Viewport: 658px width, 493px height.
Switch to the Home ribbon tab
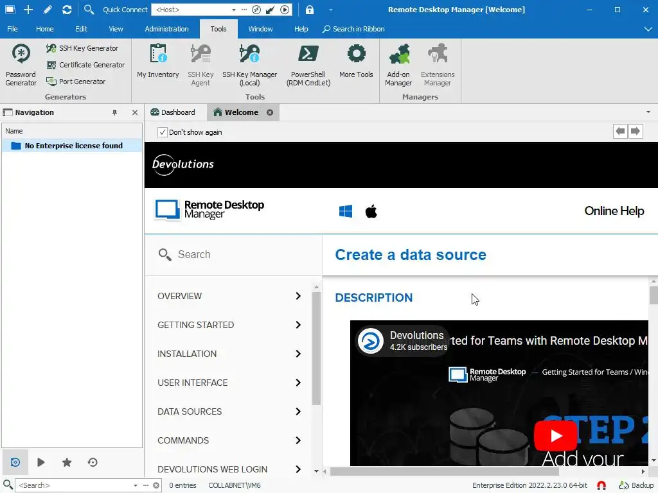pyautogui.click(x=44, y=29)
